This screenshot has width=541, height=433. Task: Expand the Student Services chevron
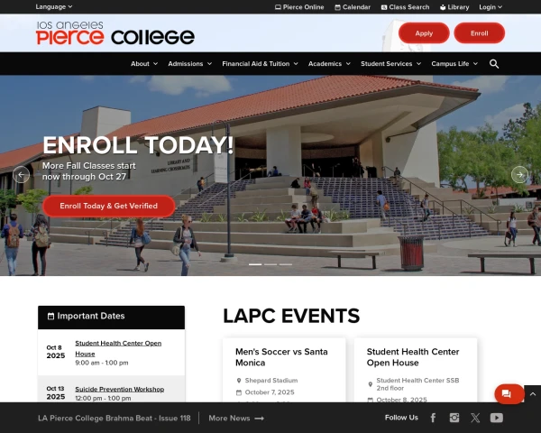[418, 64]
